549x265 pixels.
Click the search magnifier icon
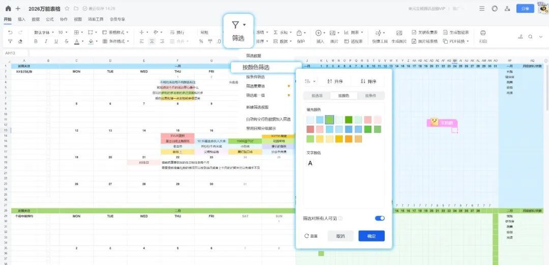click(x=530, y=37)
